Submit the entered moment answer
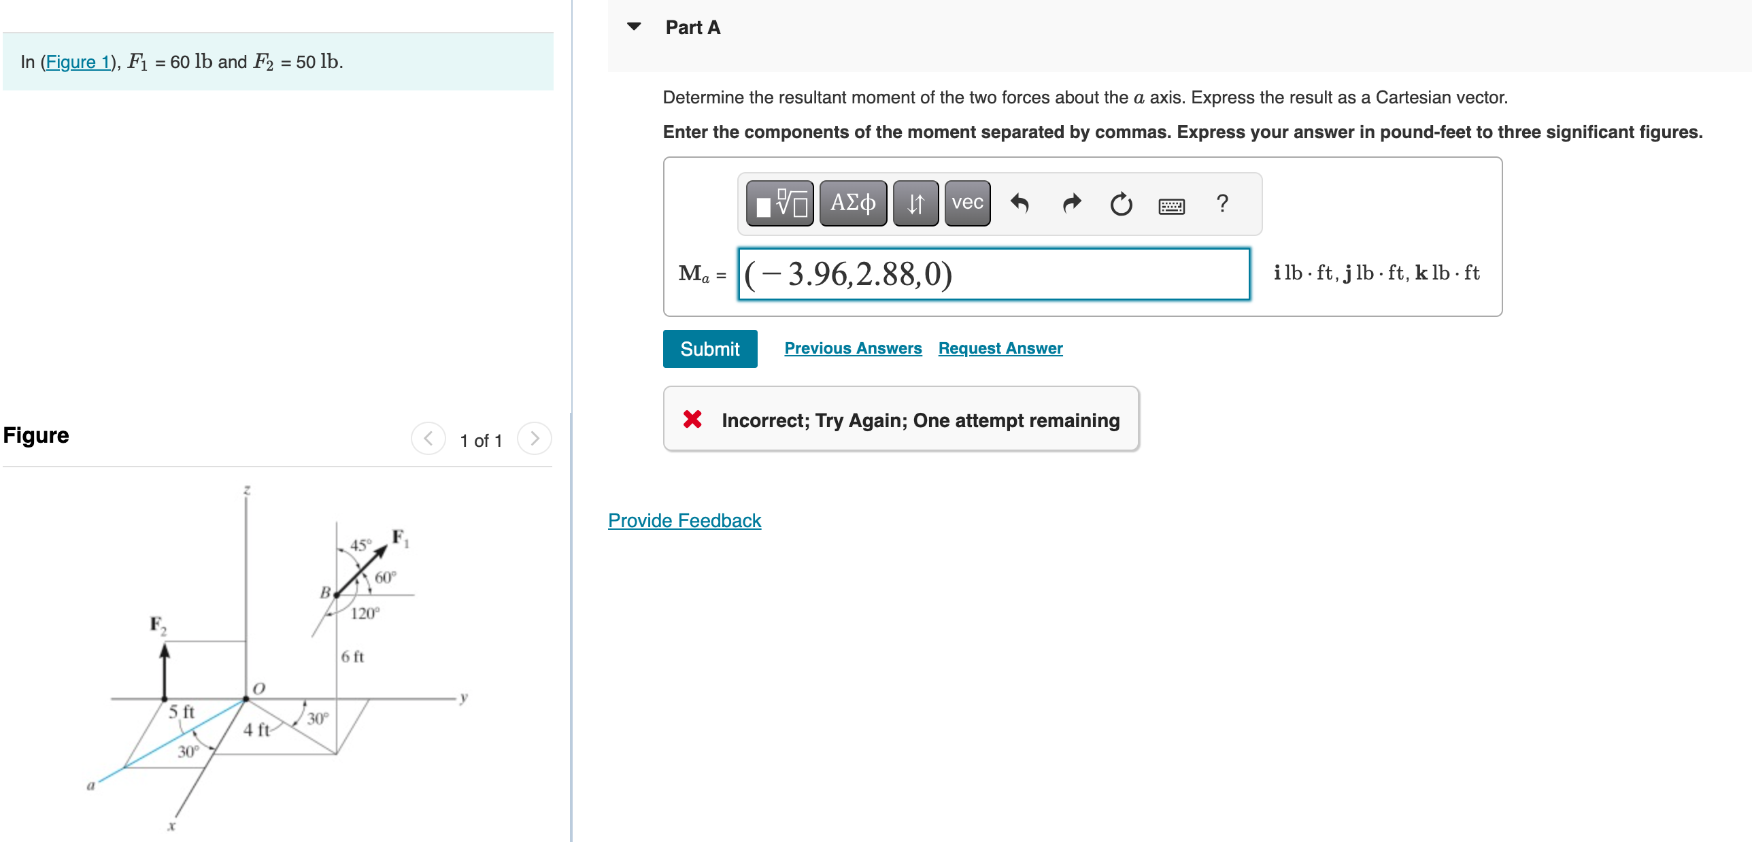The image size is (1752, 842). (709, 348)
